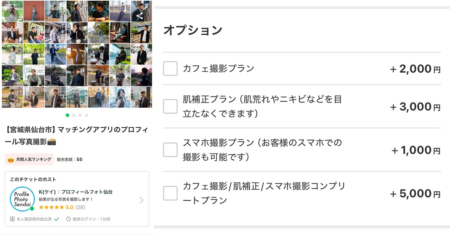Go to second carousel page dot
Screen dimensions: 450x235
(x=74, y=115)
